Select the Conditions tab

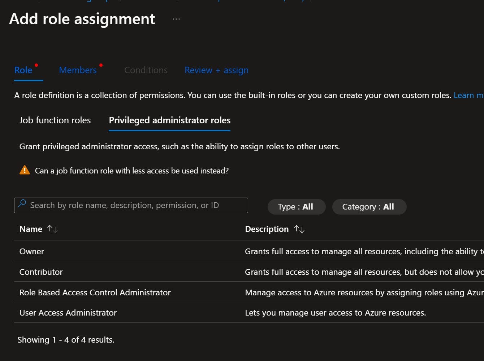(146, 70)
